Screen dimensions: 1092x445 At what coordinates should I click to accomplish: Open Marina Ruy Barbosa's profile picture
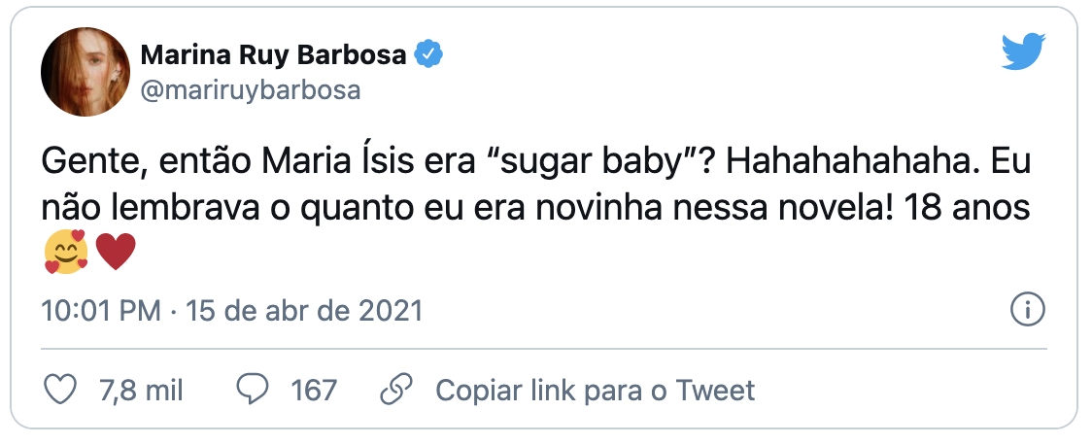pos(85,71)
